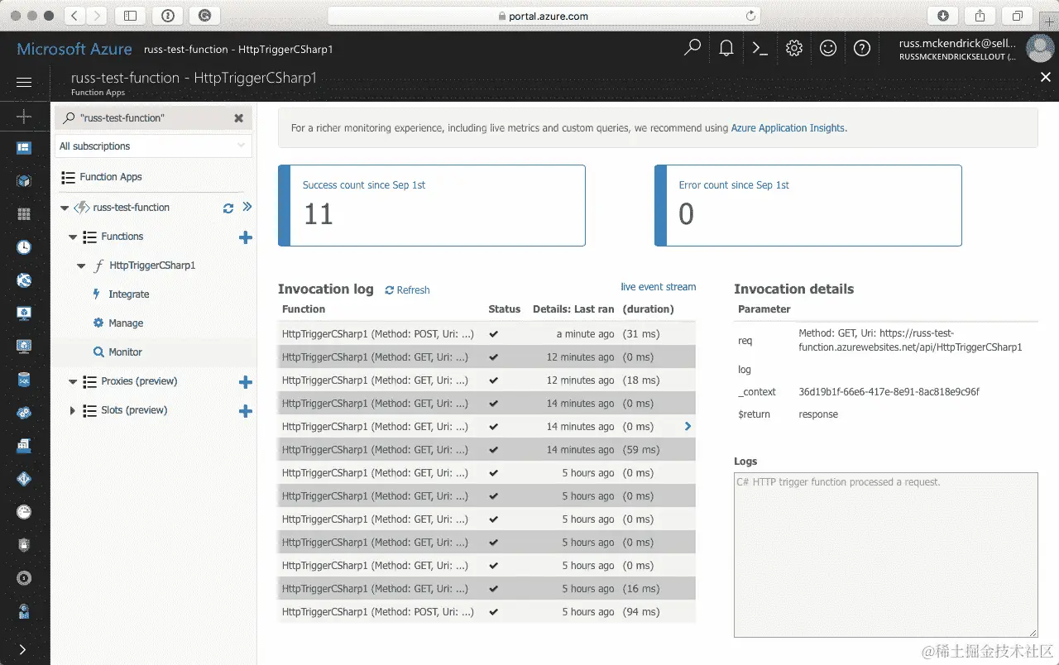
Task: Add a new slot with Slots plus
Action: [x=245, y=411]
